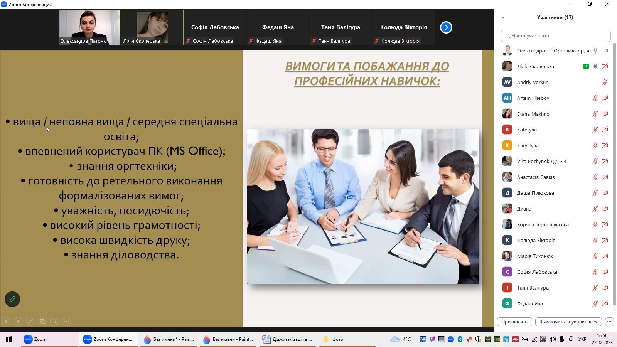The height and width of the screenshot is (347, 617).
Task: Go to the previous slide arrow
Action: click(x=6, y=321)
